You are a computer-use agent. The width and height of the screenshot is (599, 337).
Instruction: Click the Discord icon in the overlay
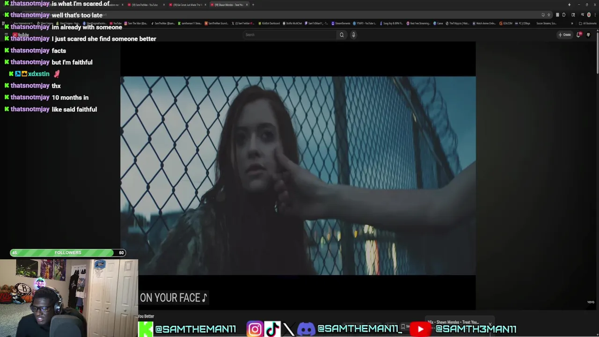pyautogui.click(x=307, y=329)
